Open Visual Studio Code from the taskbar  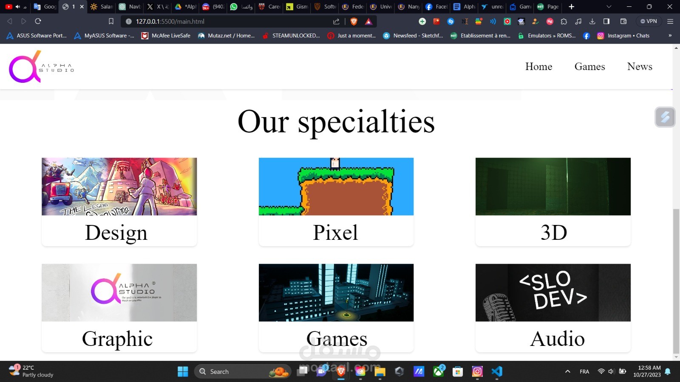497,371
